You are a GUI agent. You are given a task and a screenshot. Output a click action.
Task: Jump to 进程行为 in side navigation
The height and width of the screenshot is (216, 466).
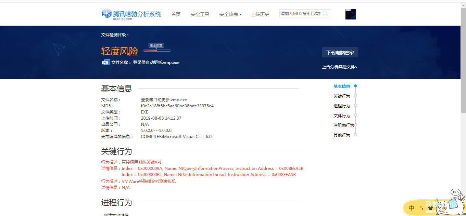pos(342,106)
